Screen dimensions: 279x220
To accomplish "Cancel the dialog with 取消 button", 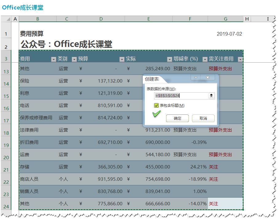I will pyautogui.click(x=203, y=118).
